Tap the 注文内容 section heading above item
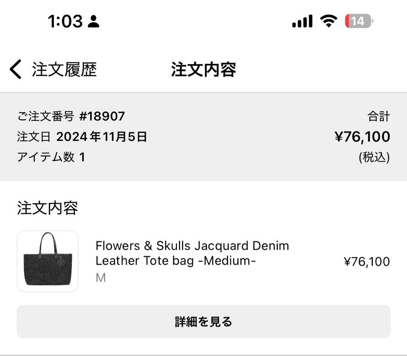The height and width of the screenshot is (356, 407). [47, 208]
